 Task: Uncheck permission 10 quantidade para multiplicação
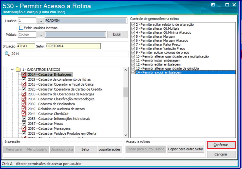click(x=133, y=56)
